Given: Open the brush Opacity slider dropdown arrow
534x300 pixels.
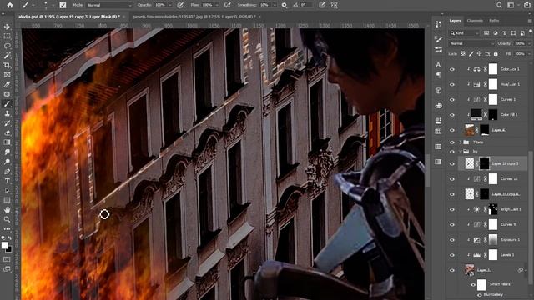Looking at the screenshot, I should [170, 5].
